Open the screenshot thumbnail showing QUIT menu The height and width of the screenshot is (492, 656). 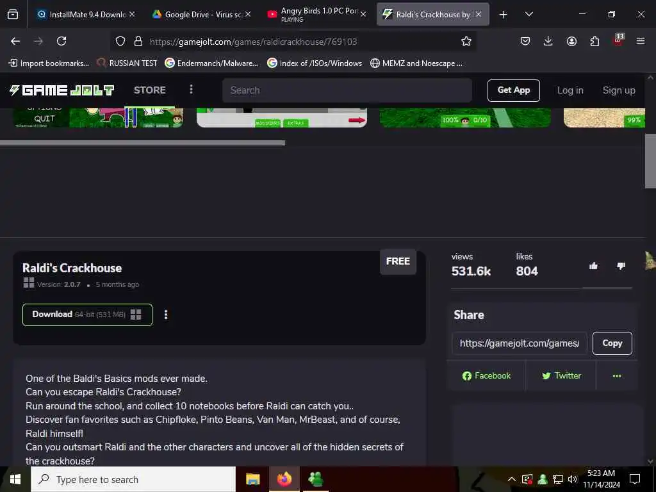(x=98, y=118)
